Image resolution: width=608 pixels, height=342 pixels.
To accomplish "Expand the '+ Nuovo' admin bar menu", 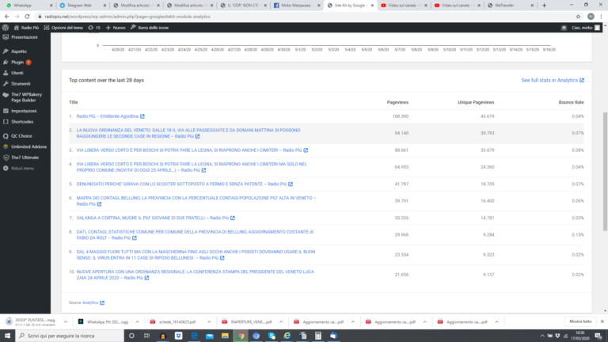I will click(116, 27).
